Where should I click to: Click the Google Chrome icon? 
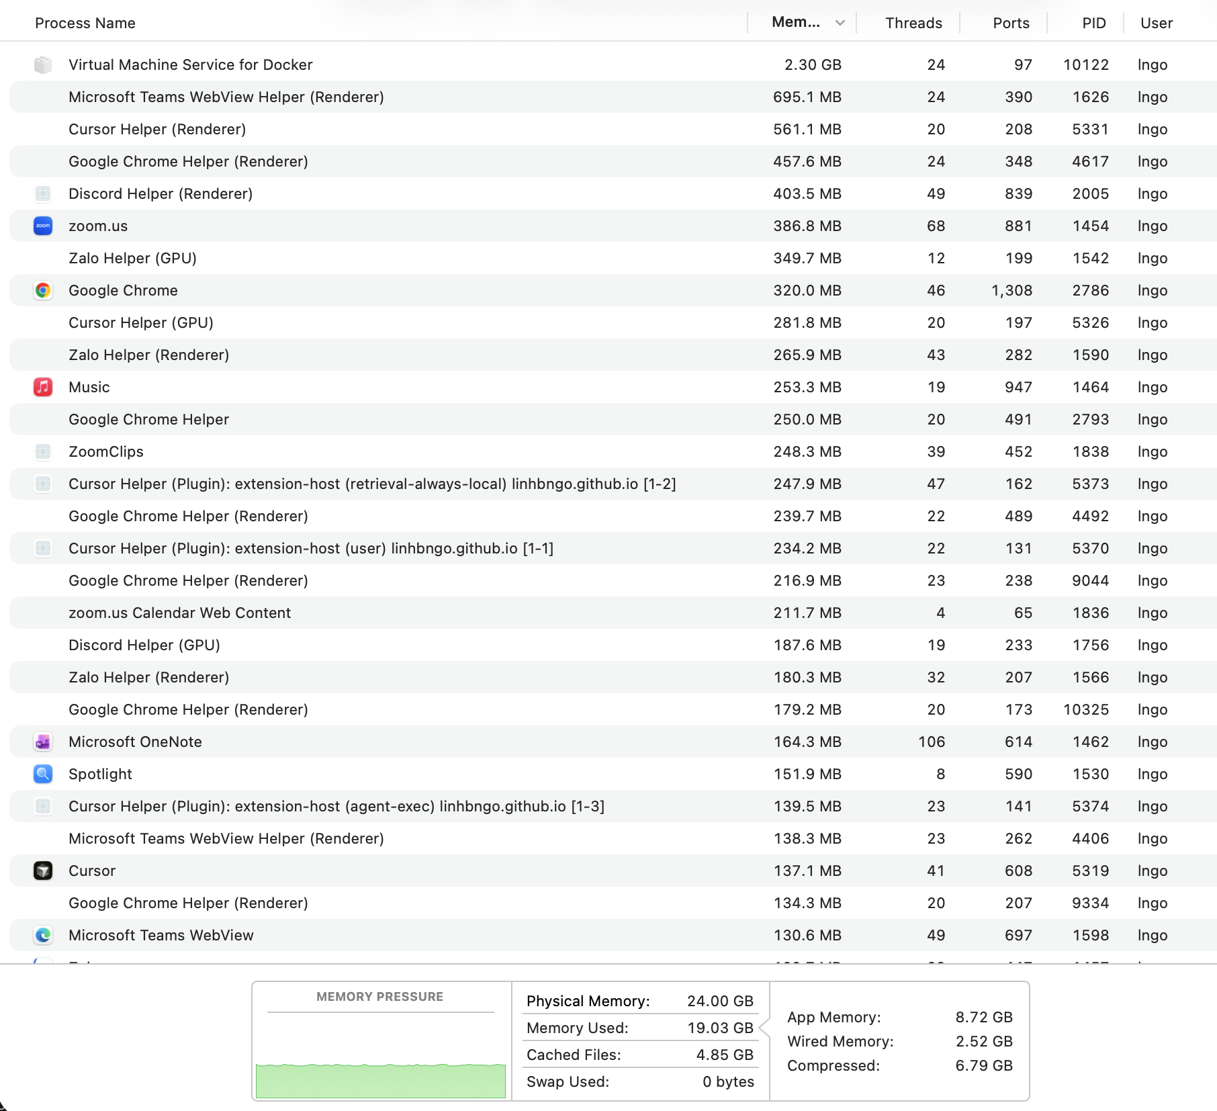43,290
